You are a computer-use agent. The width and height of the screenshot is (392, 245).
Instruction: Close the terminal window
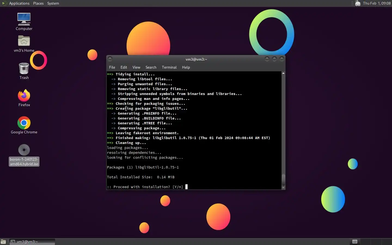tap(282, 59)
